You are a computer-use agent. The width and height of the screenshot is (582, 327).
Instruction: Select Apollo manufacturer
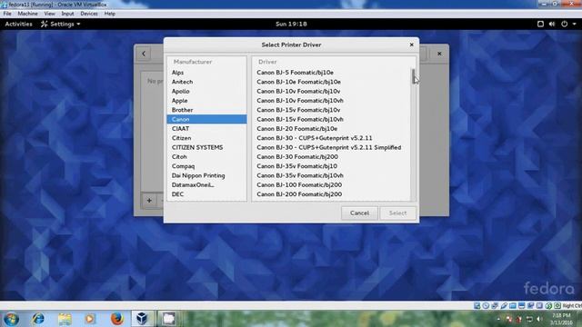click(206, 91)
